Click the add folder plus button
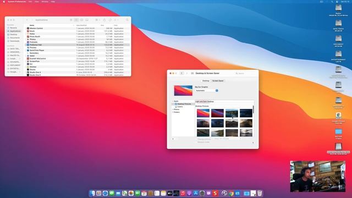 coord(173,139)
